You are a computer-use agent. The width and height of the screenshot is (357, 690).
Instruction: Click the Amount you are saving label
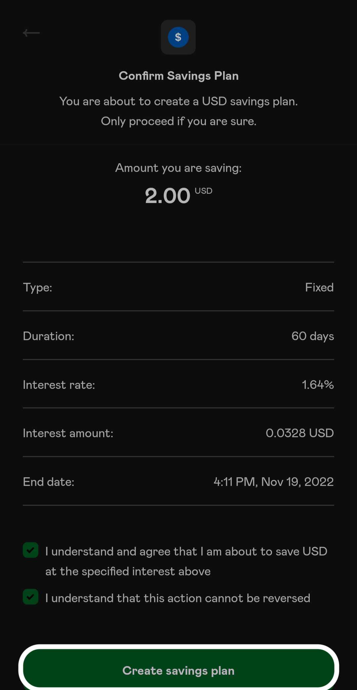pyautogui.click(x=178, y=168)
